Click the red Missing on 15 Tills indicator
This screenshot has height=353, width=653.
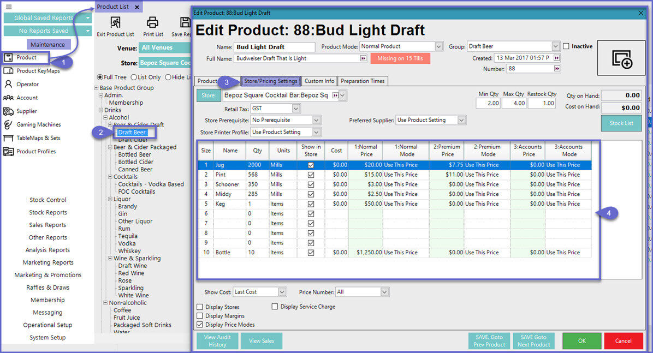point(400,58)
